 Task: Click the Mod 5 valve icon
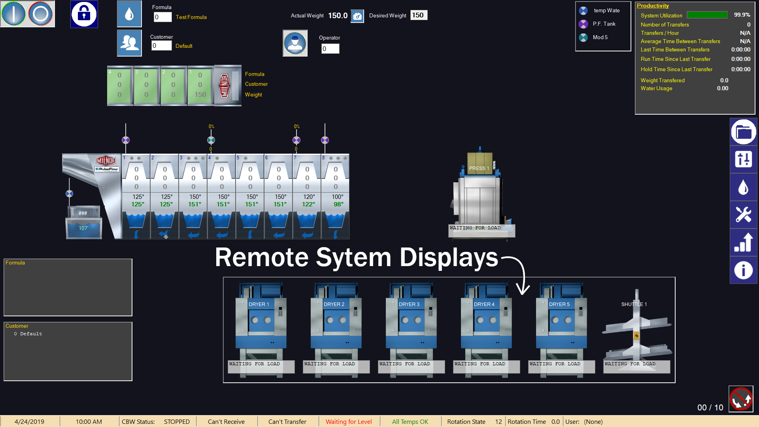[583, 38]
